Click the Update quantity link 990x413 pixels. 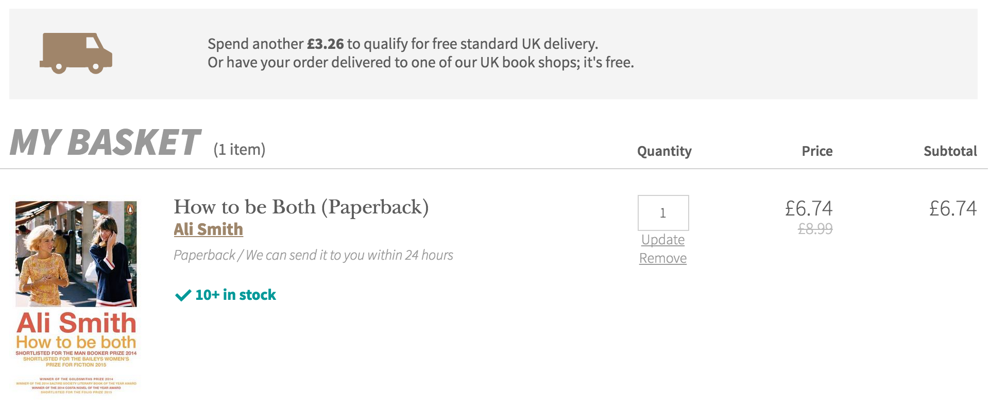coord(663,240)
